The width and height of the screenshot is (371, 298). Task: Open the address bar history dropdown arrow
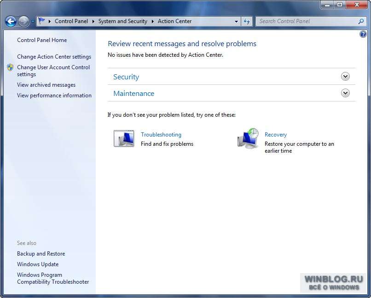[x=236, y=21]
